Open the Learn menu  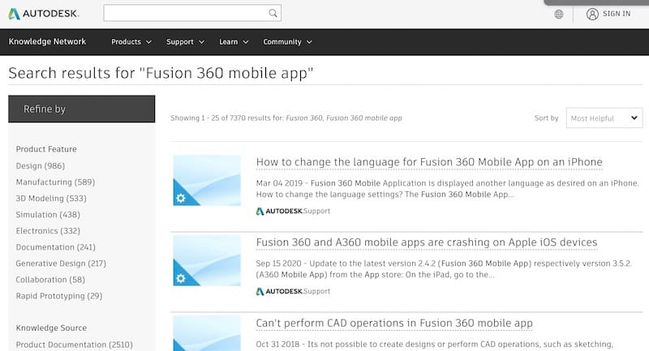(234, 42)
